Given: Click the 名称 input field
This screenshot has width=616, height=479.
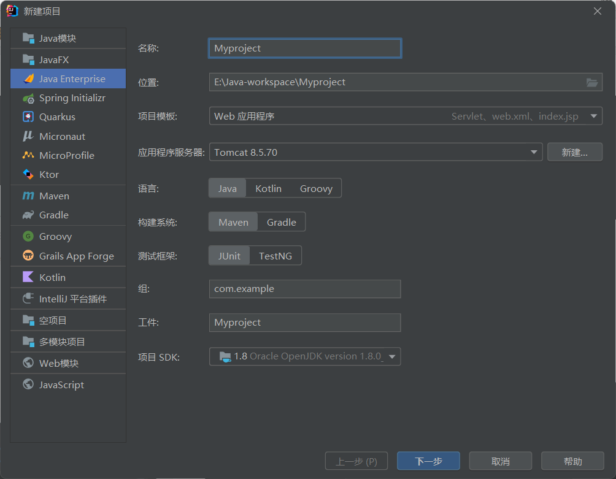Looking at the screenshot, I should click(305, 48).
